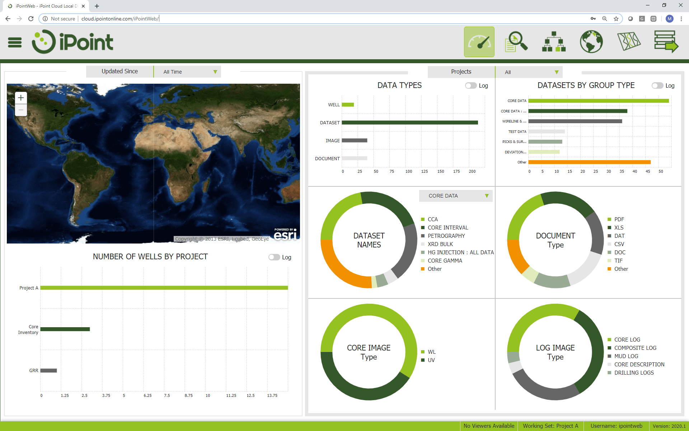The height and width of the screenshot is (431, 689).
Task: Go back in browser history
Action: 8,19
